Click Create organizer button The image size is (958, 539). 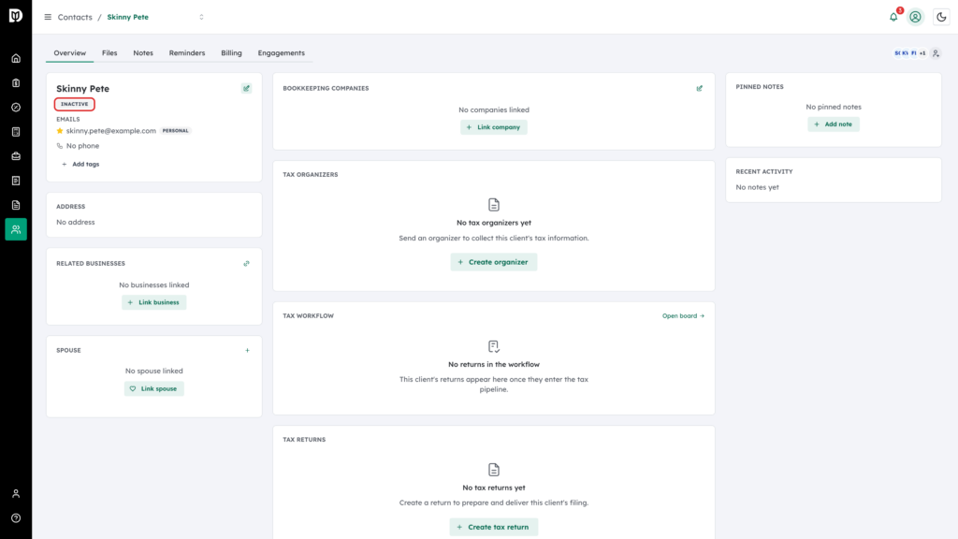click(494, 262)
